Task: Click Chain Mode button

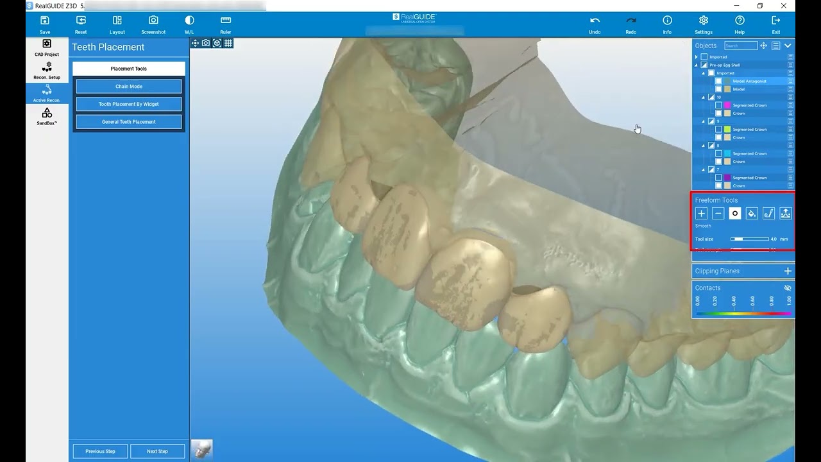Action: pos(129,87)
